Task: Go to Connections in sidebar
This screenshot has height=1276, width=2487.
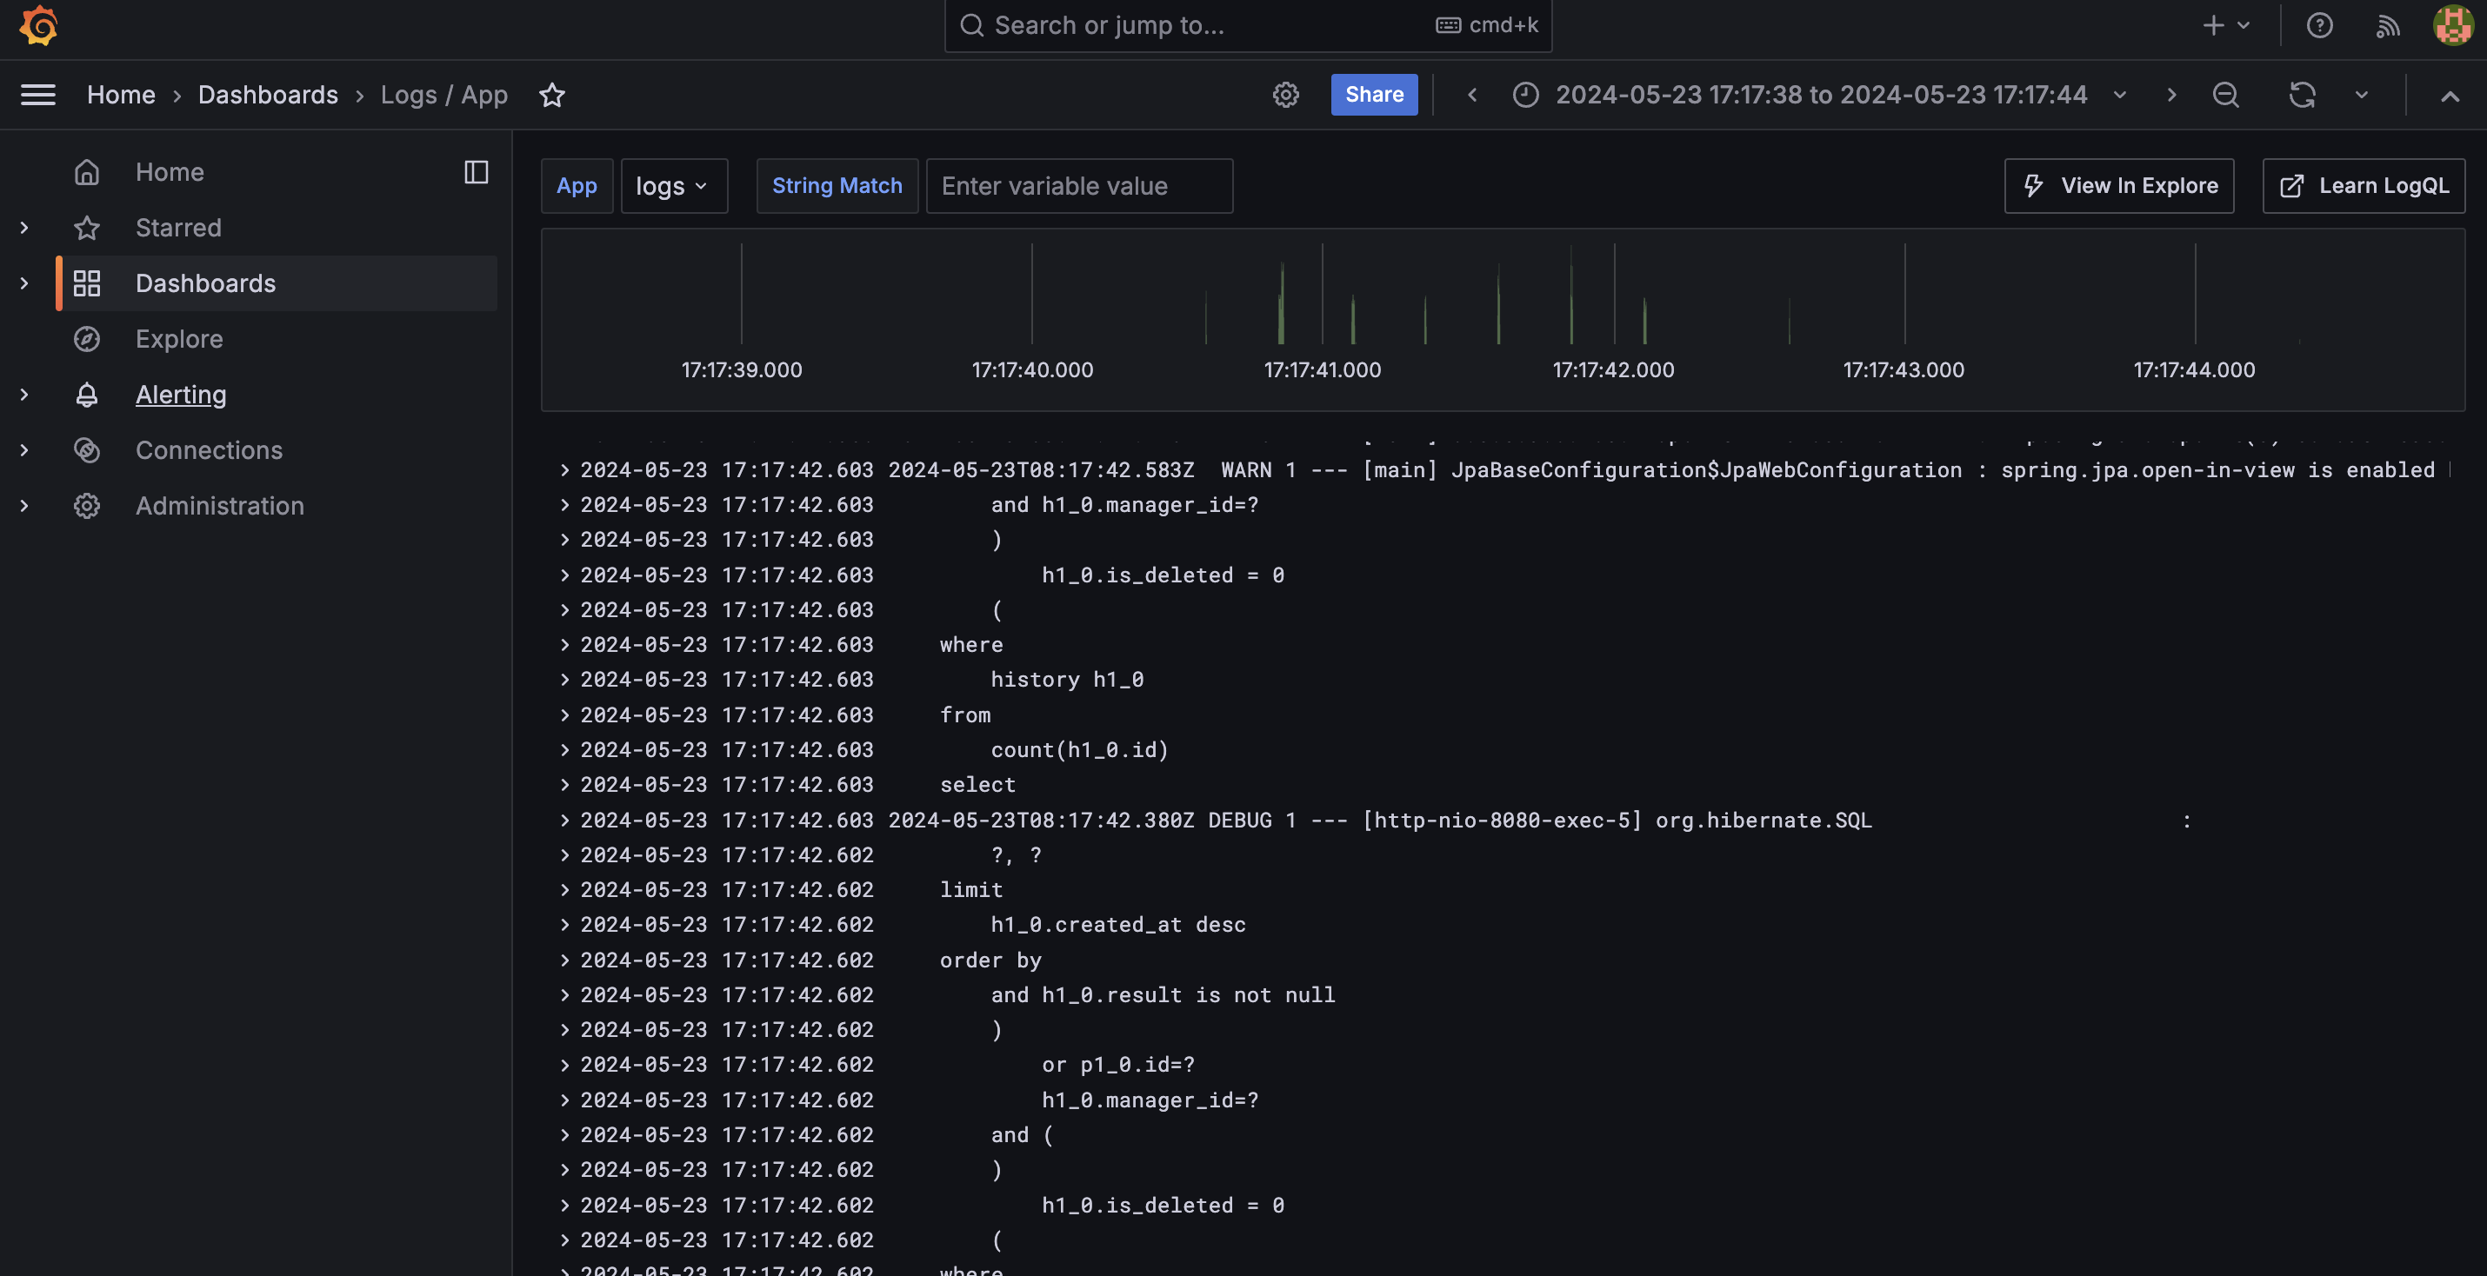Action: tap(209, 449)
